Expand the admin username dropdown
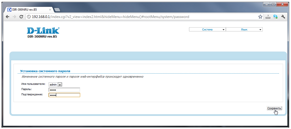 (60, 85)
